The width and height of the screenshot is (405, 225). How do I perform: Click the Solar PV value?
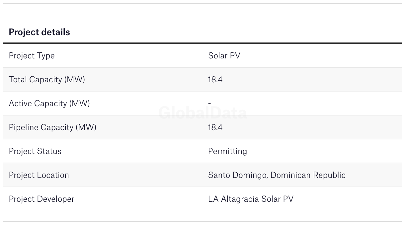point(224,56)
